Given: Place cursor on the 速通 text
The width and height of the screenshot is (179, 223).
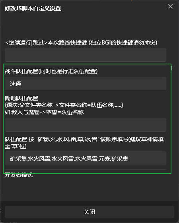Looking at the screenshot, I should coord(16,84).
